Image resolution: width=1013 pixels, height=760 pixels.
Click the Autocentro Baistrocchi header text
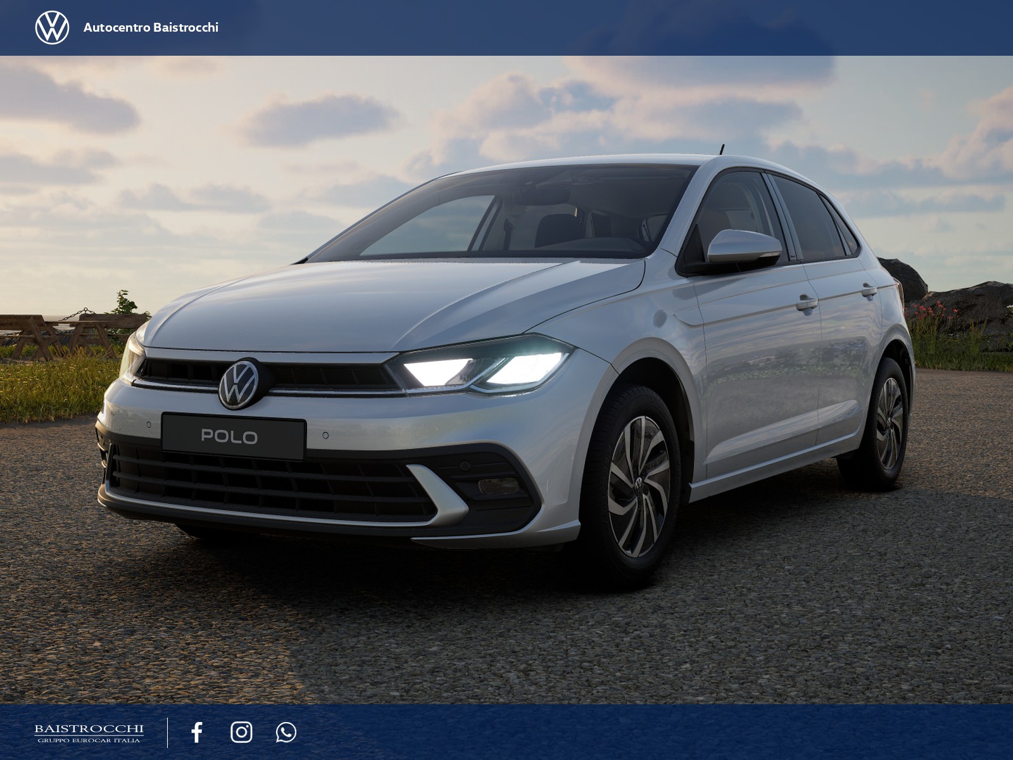click(151, 27)
